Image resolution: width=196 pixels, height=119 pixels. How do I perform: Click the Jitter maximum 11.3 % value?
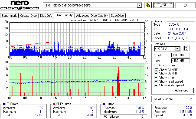pyautogui.click(x=140, y=112)
